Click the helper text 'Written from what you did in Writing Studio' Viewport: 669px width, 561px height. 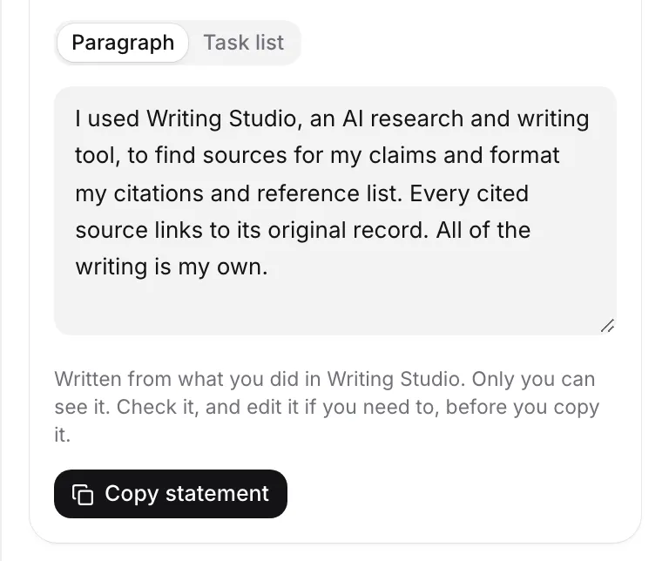pyautogui.click(x=260, y=379)
